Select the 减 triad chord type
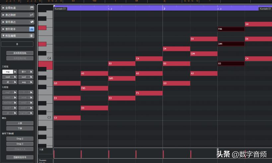 [x=8, y=82]
